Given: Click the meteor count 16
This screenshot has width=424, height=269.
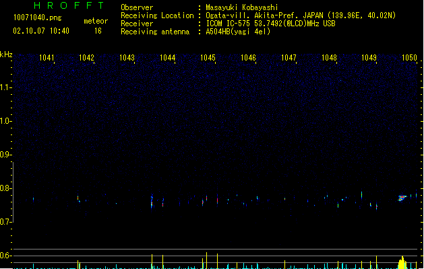Looking at the screenshot, I should [98, 31].
